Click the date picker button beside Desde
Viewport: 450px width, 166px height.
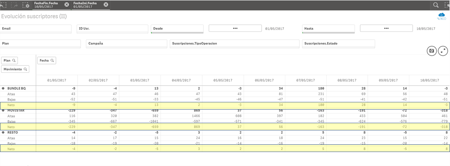[235, 28]
